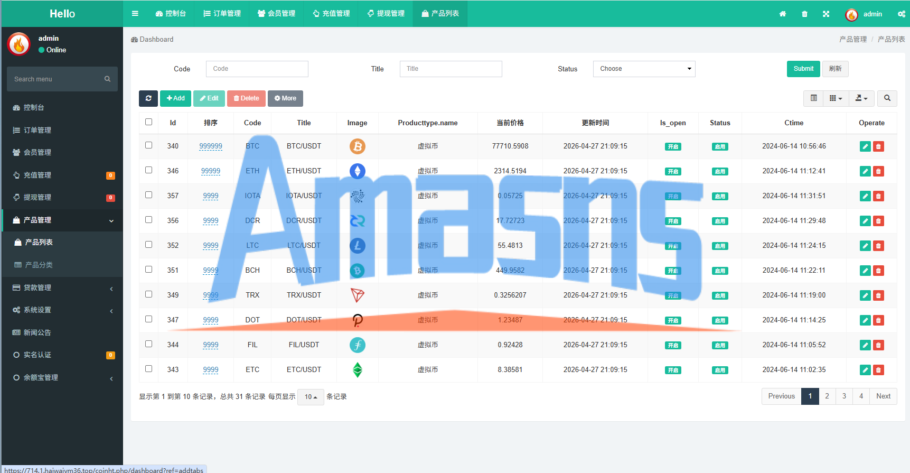Image resolution: width=910 pixels, height=473 pixels.
Task: Click the refresh table icon button
Action: click(x=148, y=98)
